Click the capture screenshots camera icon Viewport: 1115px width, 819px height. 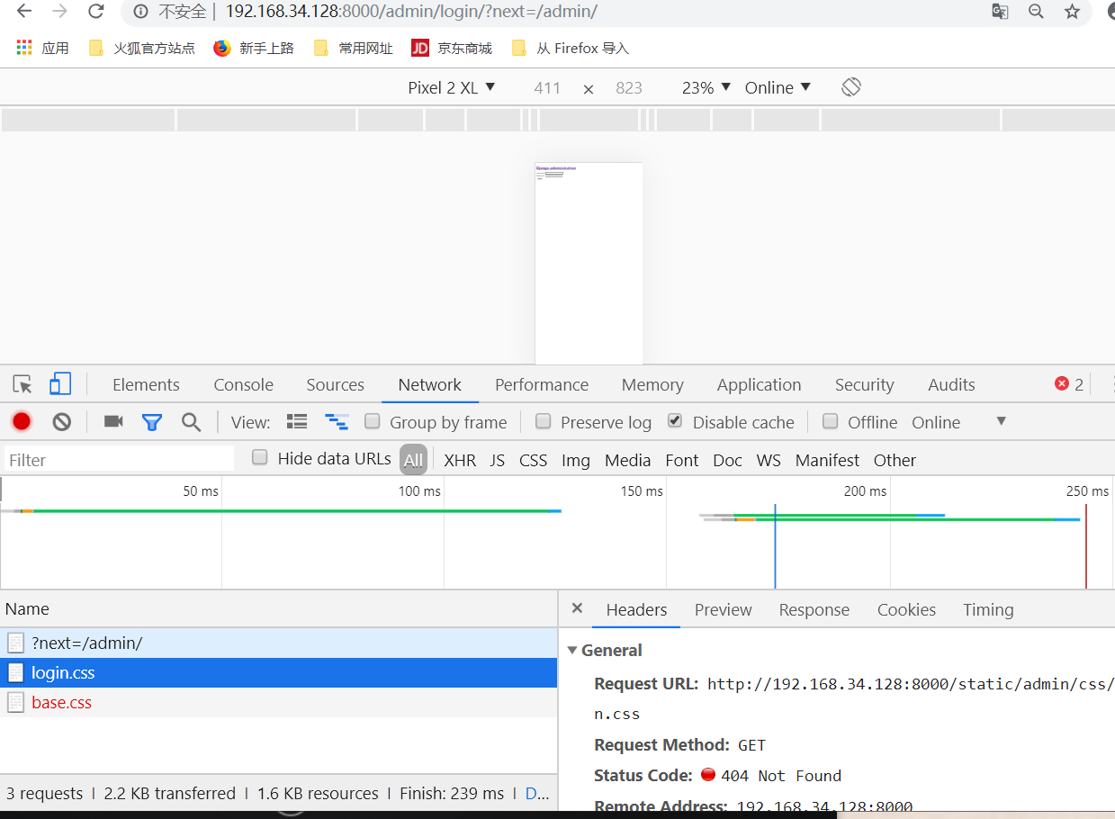click(x=113, y=421)
